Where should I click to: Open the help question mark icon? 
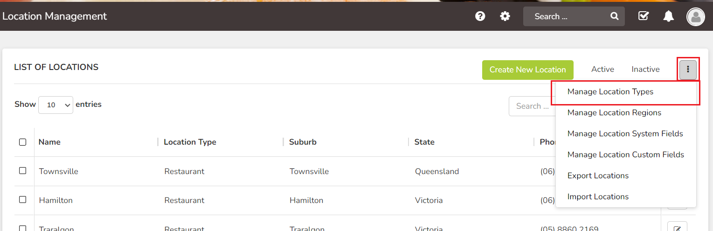tap(480, 16)
